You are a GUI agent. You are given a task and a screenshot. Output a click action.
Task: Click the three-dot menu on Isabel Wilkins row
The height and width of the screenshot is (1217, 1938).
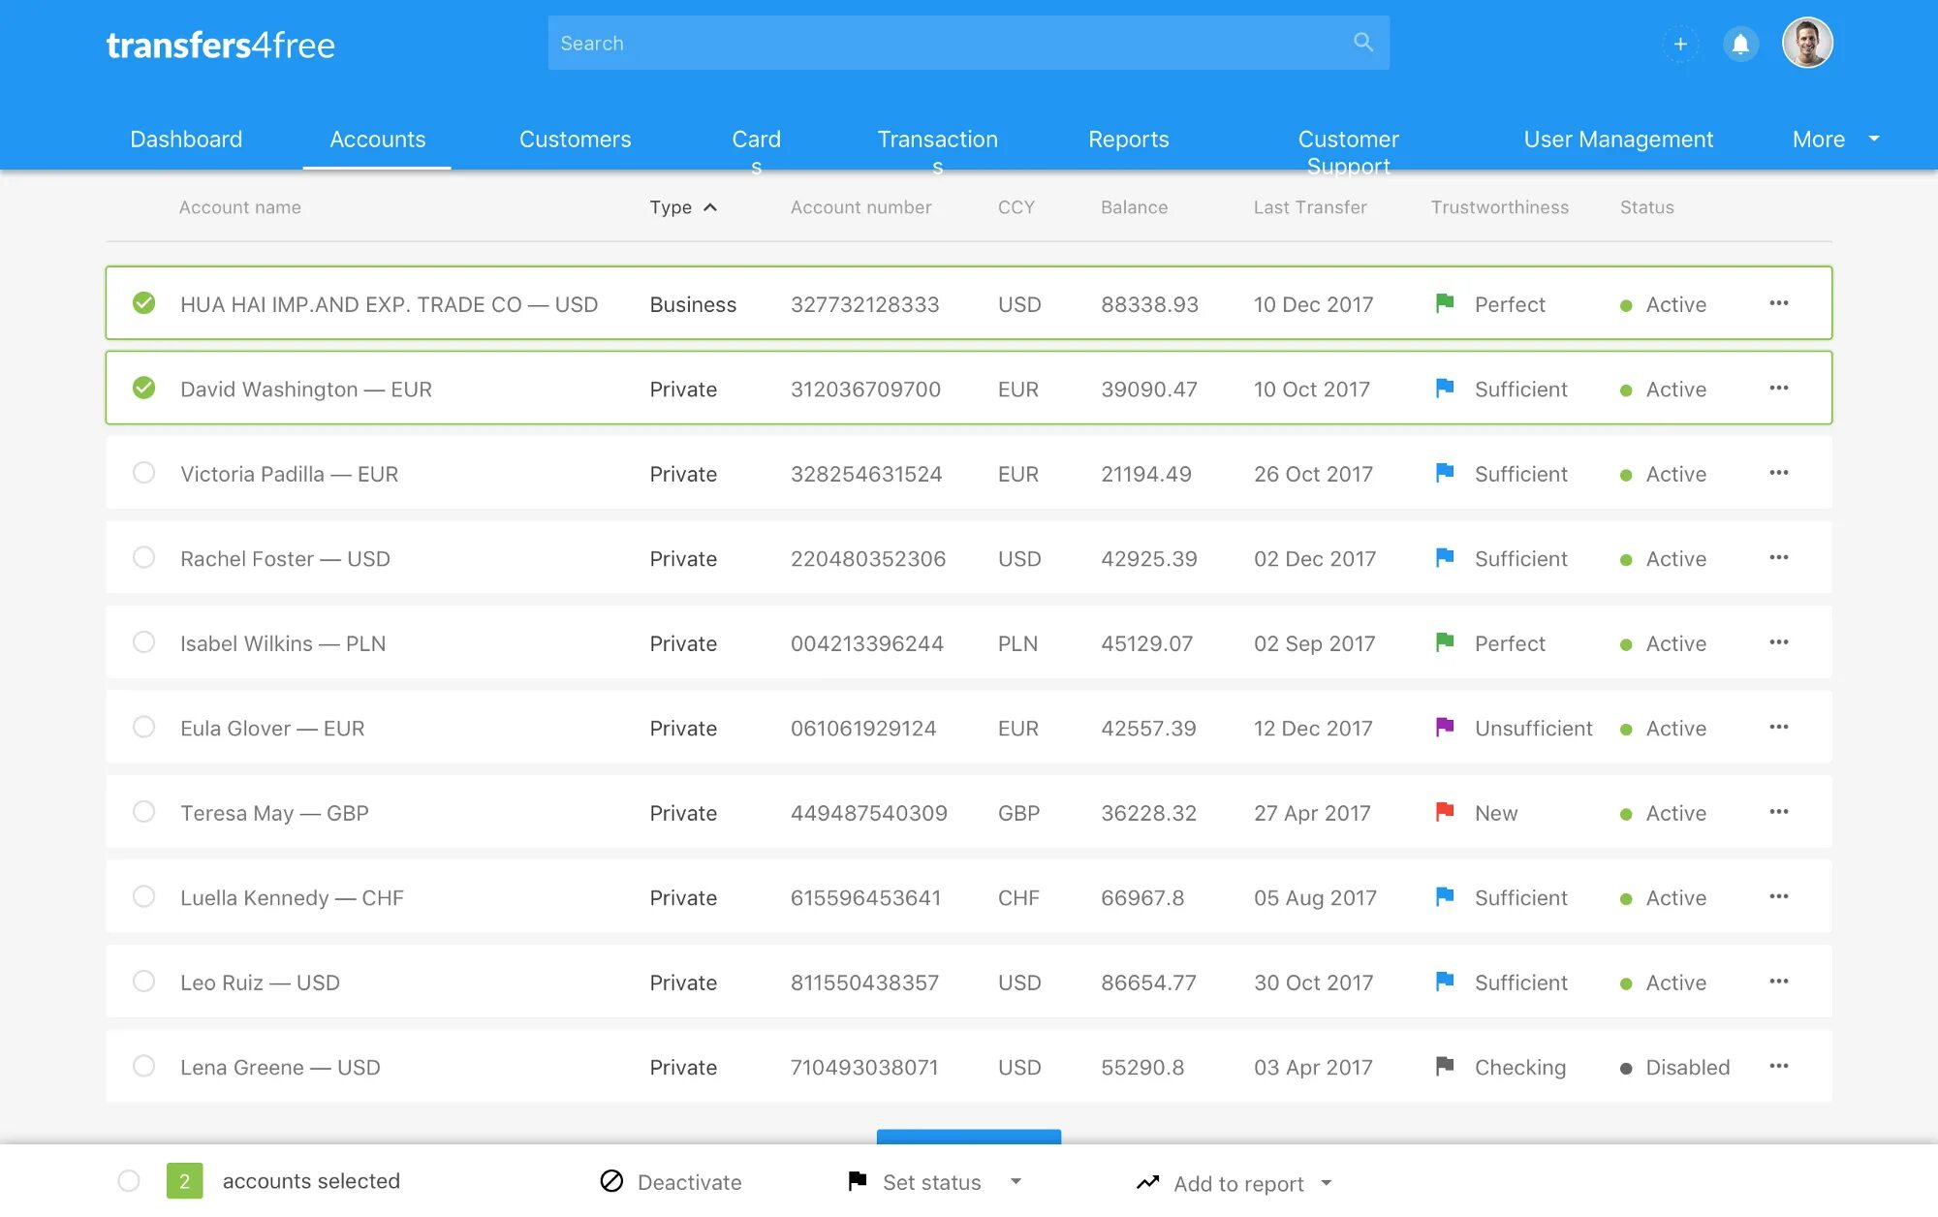tap(1777, 642)
